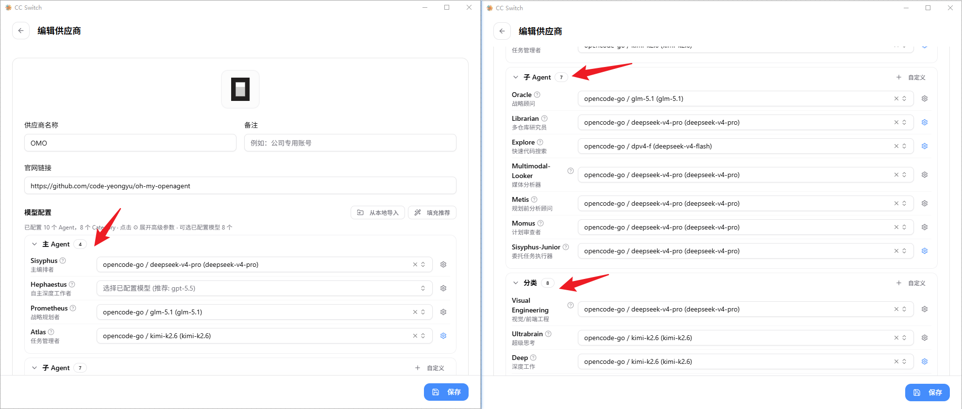Screen dimensions: 962x409
Task: Open Metis advanced settings gear
Action: [x=925, y=203]
